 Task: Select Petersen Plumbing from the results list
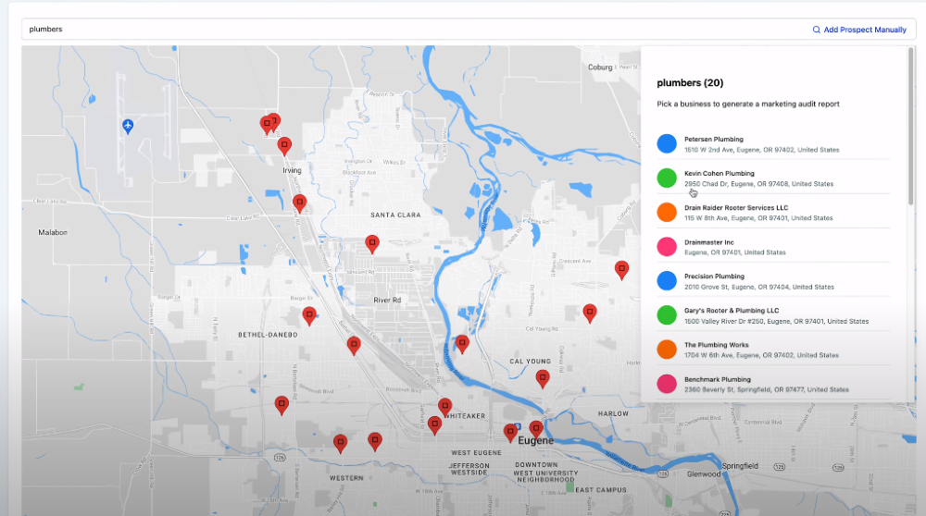[773, 144]
